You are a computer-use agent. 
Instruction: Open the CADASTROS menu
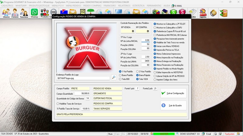7,6
